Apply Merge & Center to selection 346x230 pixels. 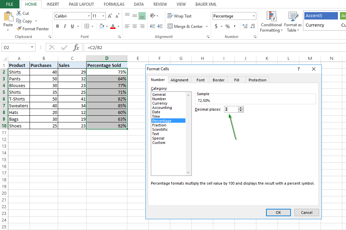point(187,26)
